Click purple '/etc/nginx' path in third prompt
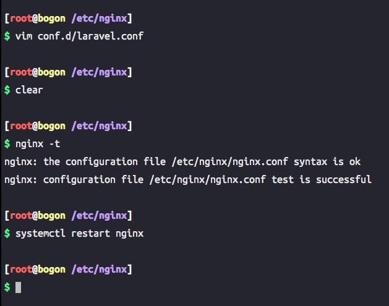 tap(99, 126)
